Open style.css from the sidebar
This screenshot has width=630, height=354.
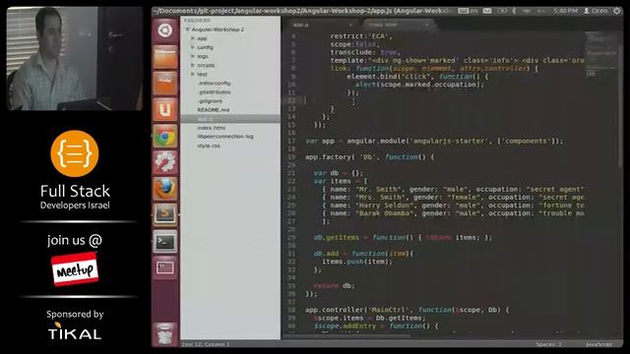point(209,146)
